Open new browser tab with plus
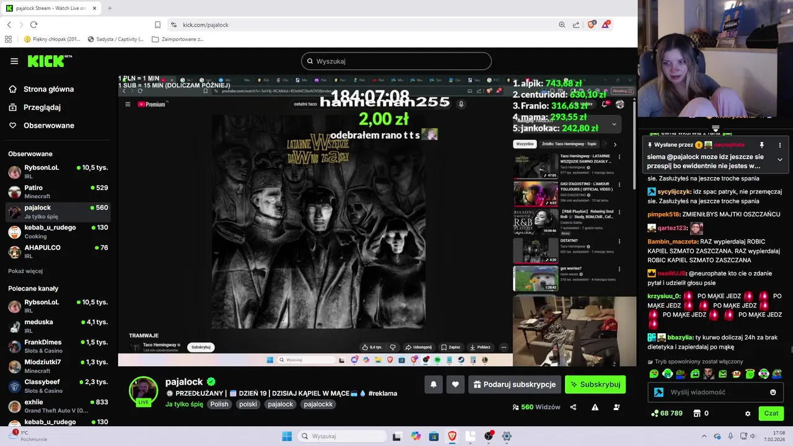 pyautogui.click(x=110, y=8)
